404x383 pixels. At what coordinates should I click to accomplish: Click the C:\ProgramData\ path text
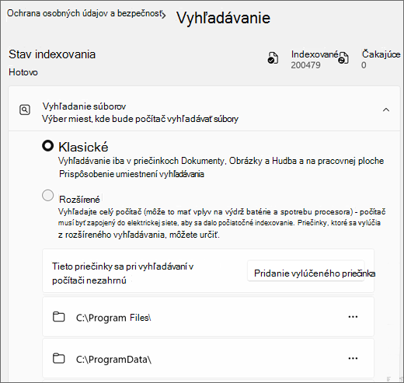pyautogui.click(x=113, y=360)
